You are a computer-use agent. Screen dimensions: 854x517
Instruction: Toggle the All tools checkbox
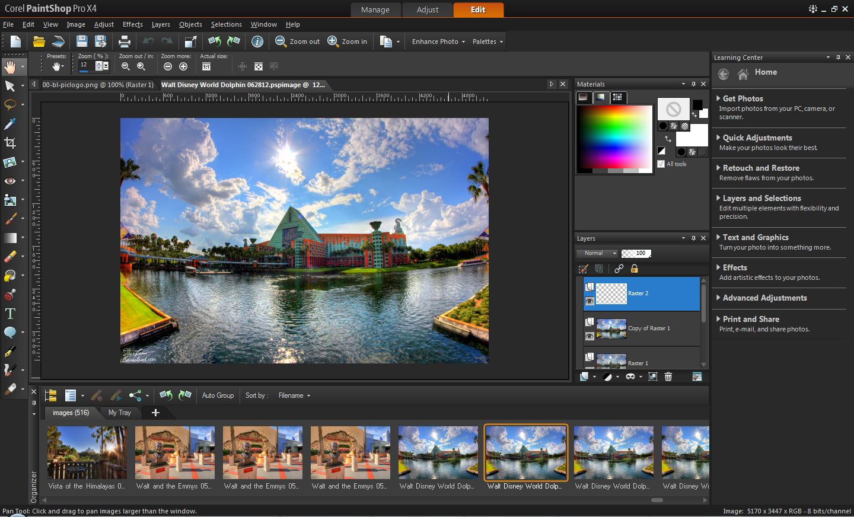pyautogui.click(x=661, y=164)
